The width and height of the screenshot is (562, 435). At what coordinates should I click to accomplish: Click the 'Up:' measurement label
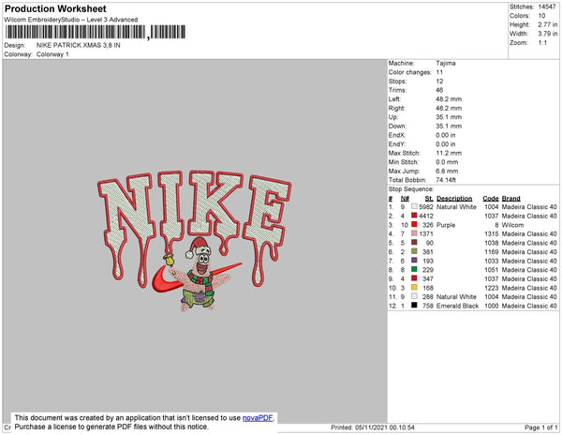coord(393,117)
